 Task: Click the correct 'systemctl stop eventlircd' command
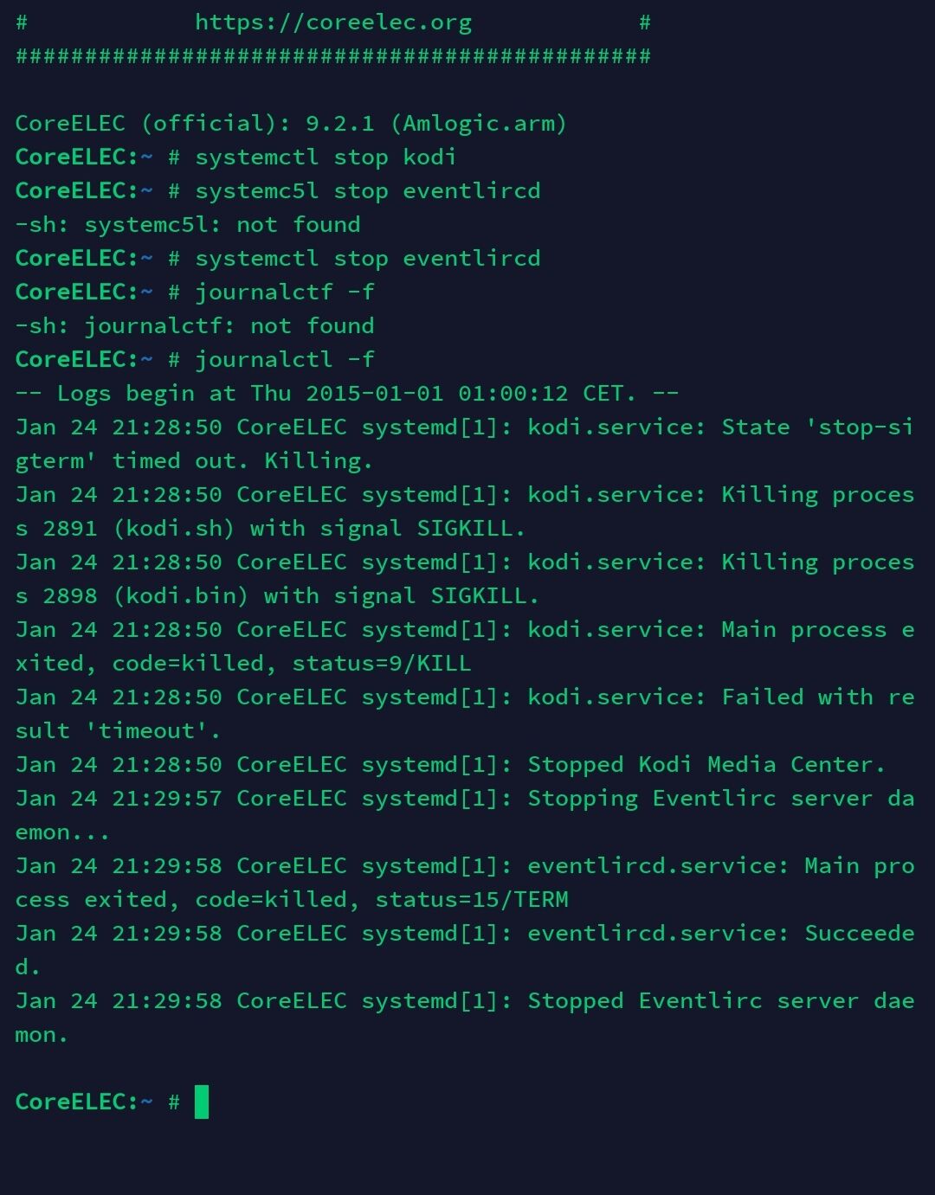click(x=367, y=259)
